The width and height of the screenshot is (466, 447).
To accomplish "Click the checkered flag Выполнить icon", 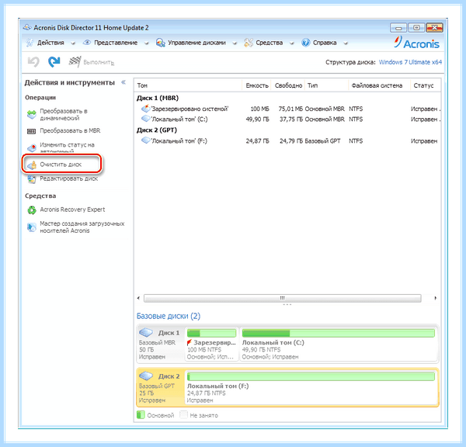I will pyautogui.click(x=75, y=62).
